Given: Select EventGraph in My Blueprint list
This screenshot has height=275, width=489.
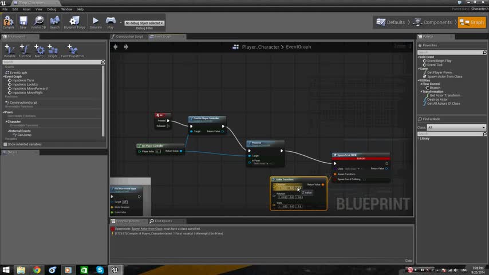Looking at the screenshot, I should [18, 73].
